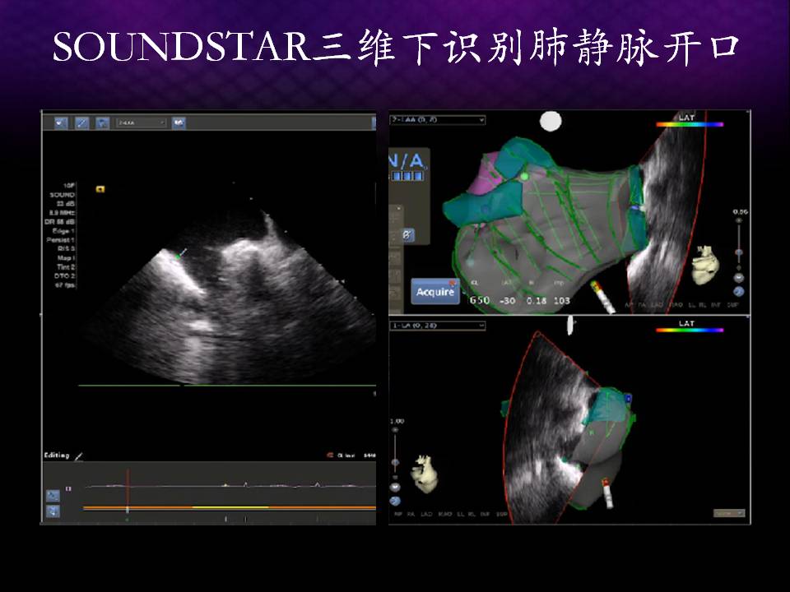
Task: Click the yellow marker icon on ultrasound
Action: (100, 188)
